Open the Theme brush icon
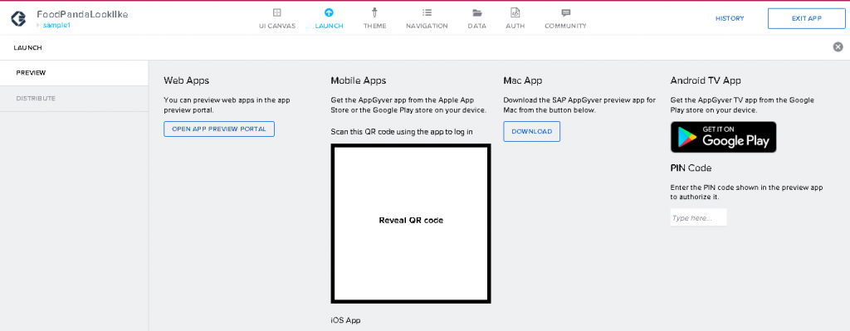The image size is (850, 331). pos(374,12)
